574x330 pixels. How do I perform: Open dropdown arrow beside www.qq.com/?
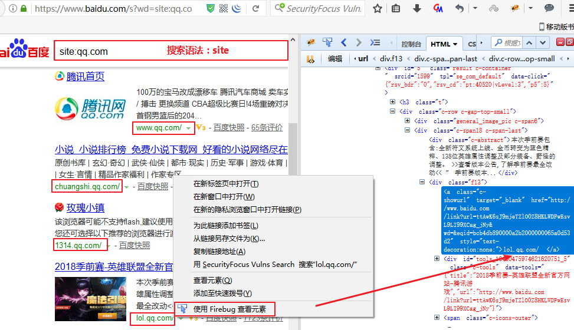click(188, 128)
